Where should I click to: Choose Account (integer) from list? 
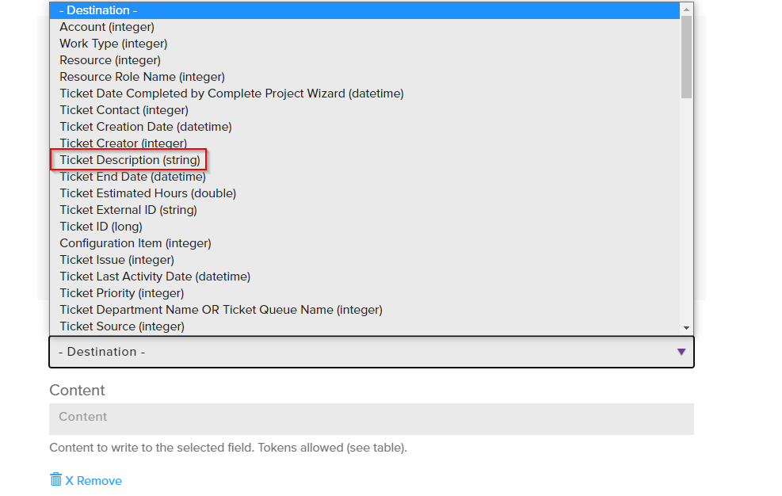click(107, 27)
